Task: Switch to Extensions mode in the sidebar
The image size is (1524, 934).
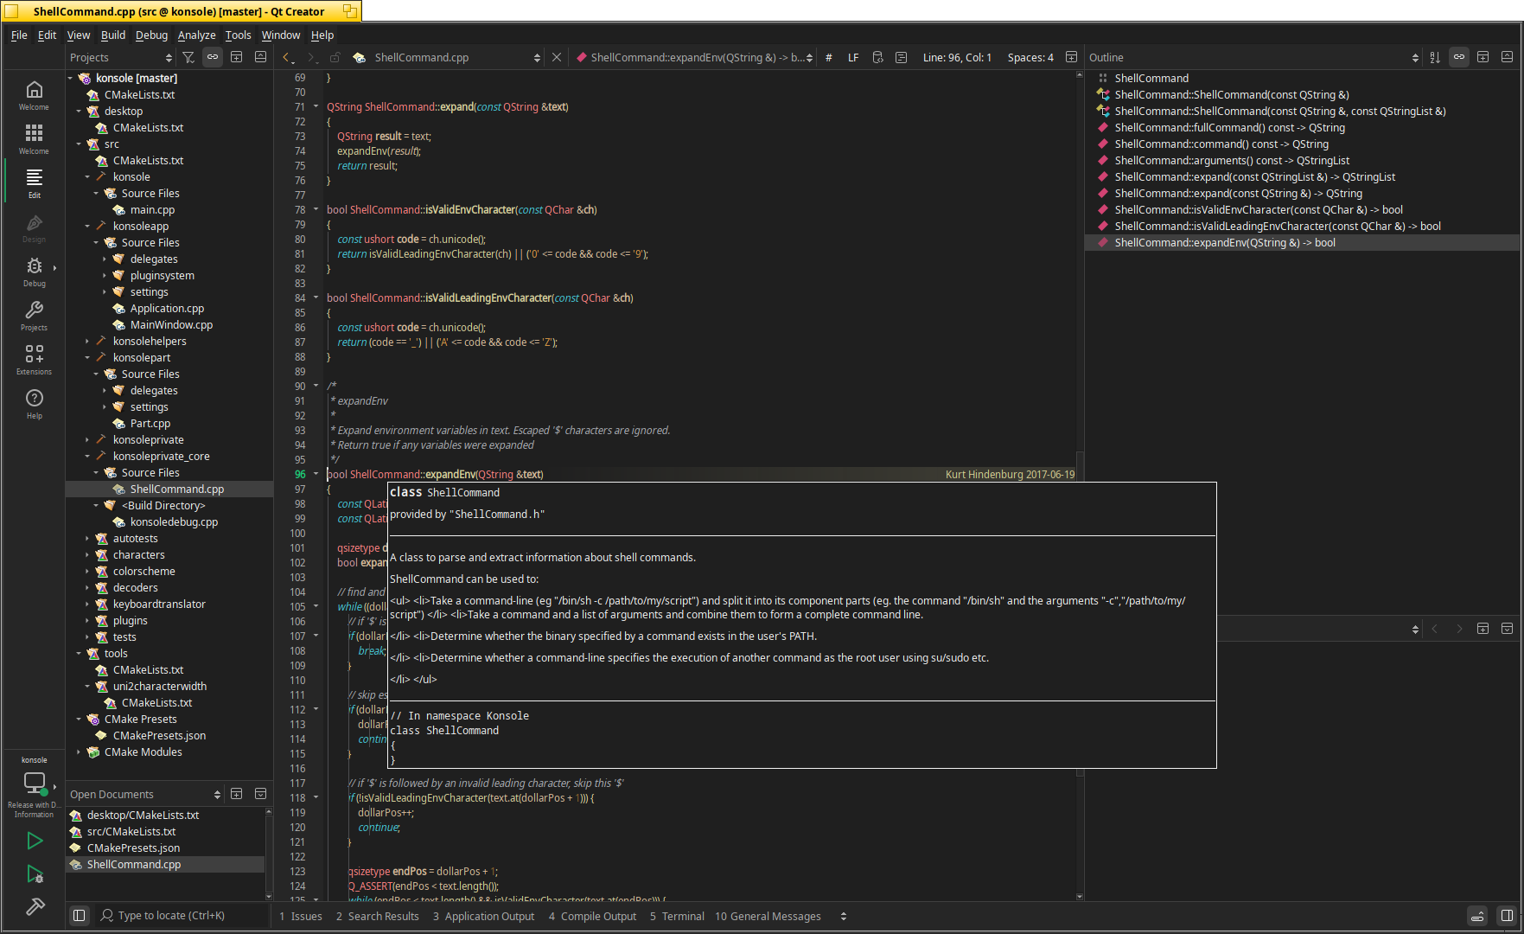Action: click(x=34, y=359)
